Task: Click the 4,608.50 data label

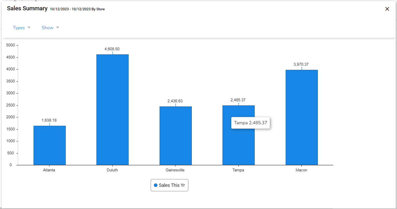Action: (112, 49)
